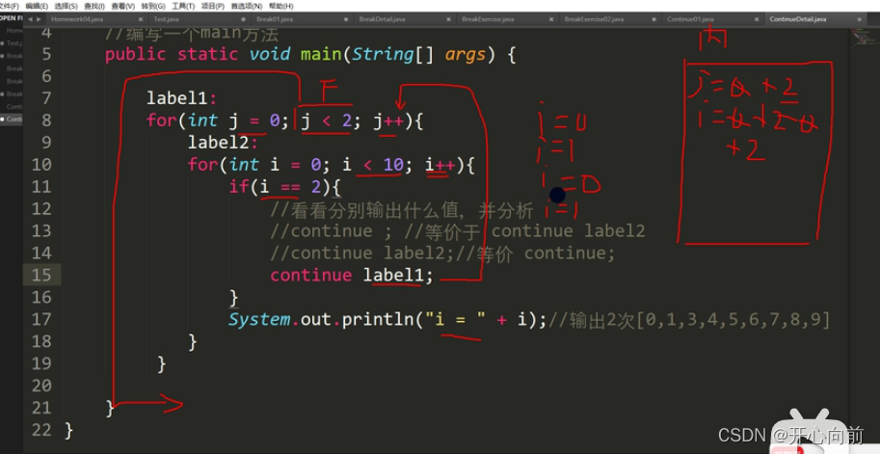
Task: Click line number 10 in the gutter
Action: tap(40, 165)
